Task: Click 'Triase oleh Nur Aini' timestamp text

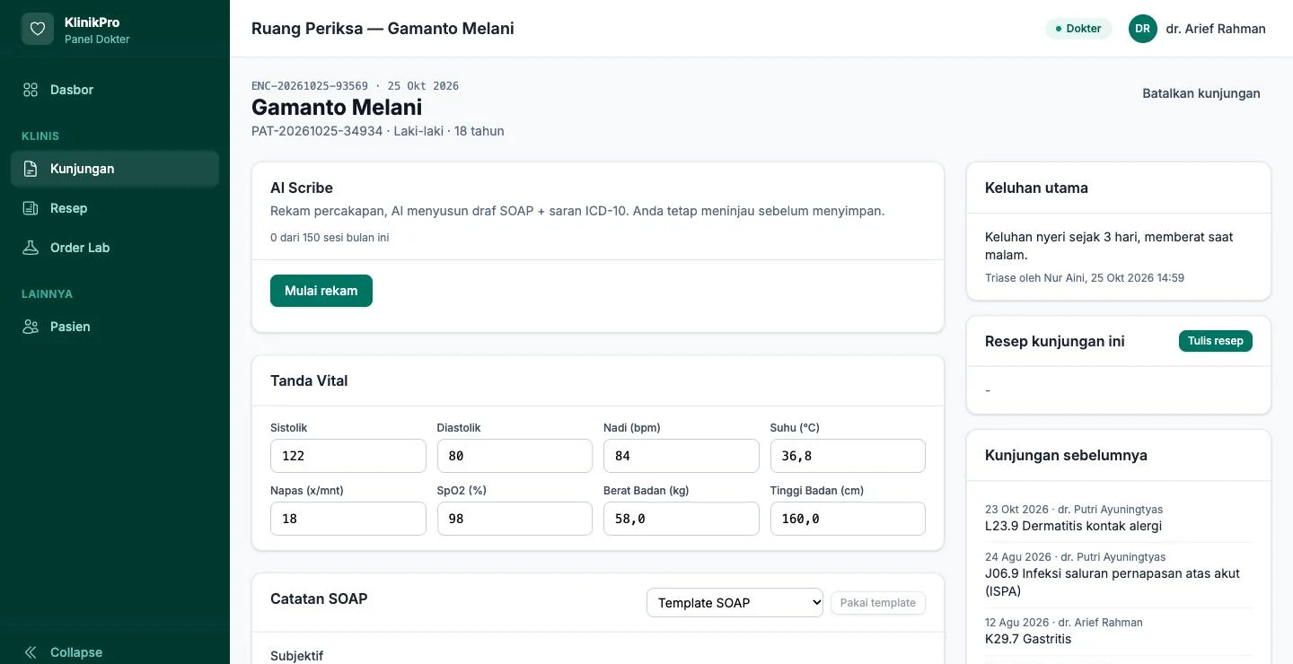Action: 1085,278
